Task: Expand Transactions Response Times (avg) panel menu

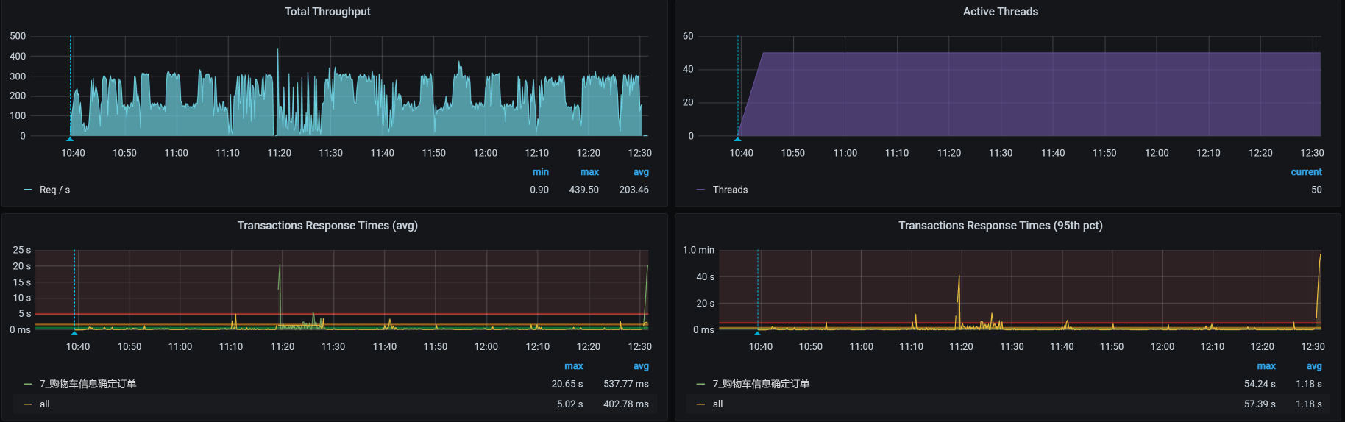Action: point(327,226)
